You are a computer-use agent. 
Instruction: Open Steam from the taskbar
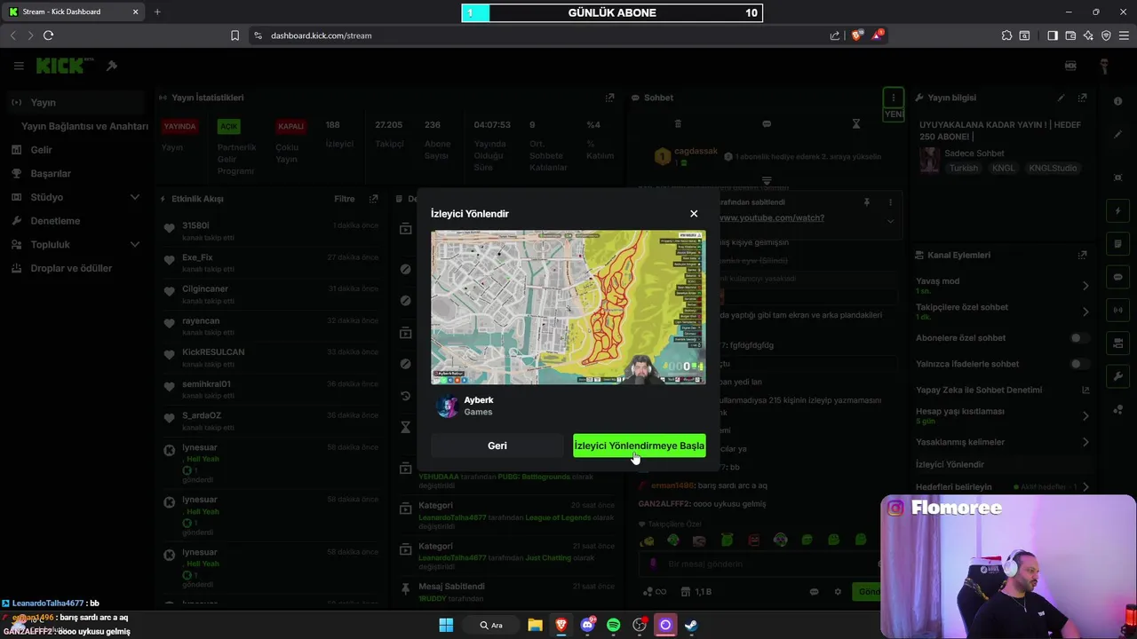(691, 625)
